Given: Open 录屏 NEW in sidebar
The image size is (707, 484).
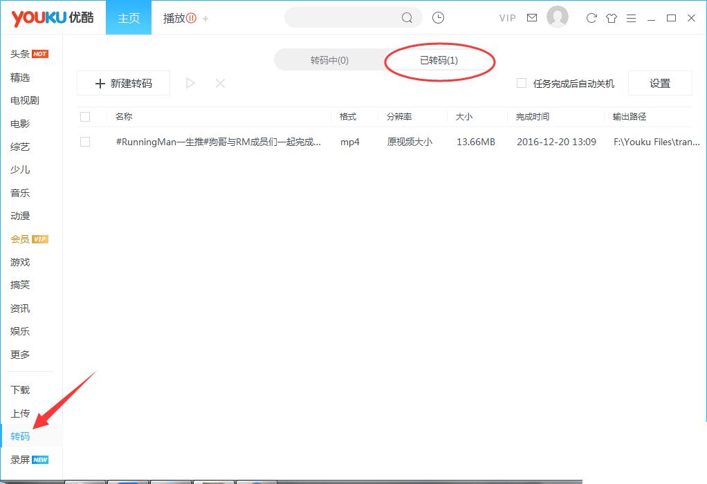Looking at the screenshot, I should tap(29, 460).
